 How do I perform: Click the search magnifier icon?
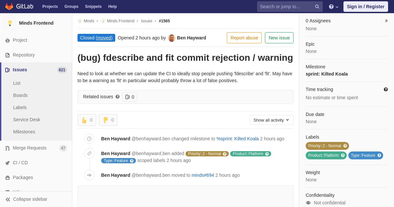[317, 7]
